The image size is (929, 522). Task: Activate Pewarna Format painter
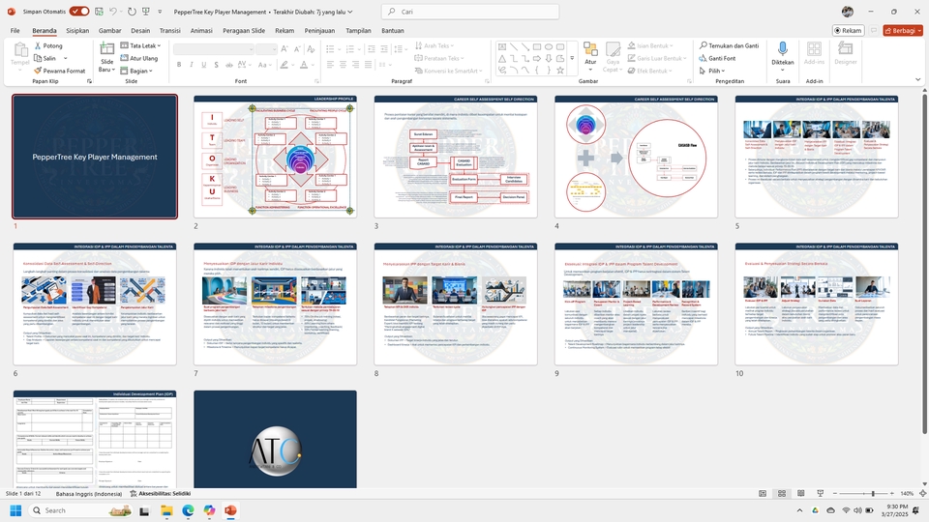(x=59, y=71)
